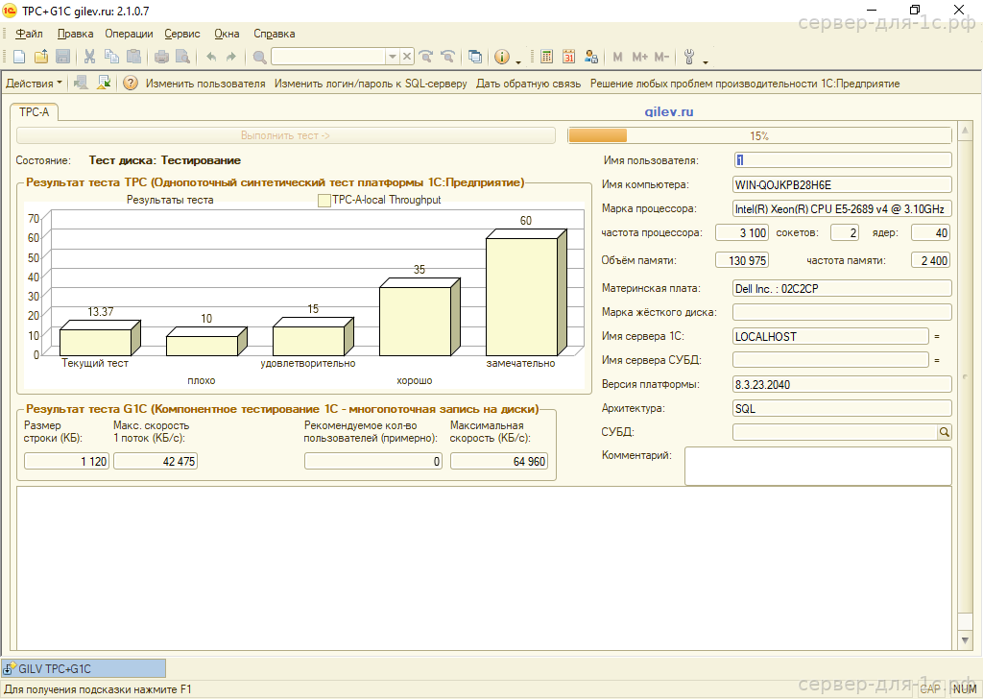Open the calculator tool icon

[x=547, y=57]
